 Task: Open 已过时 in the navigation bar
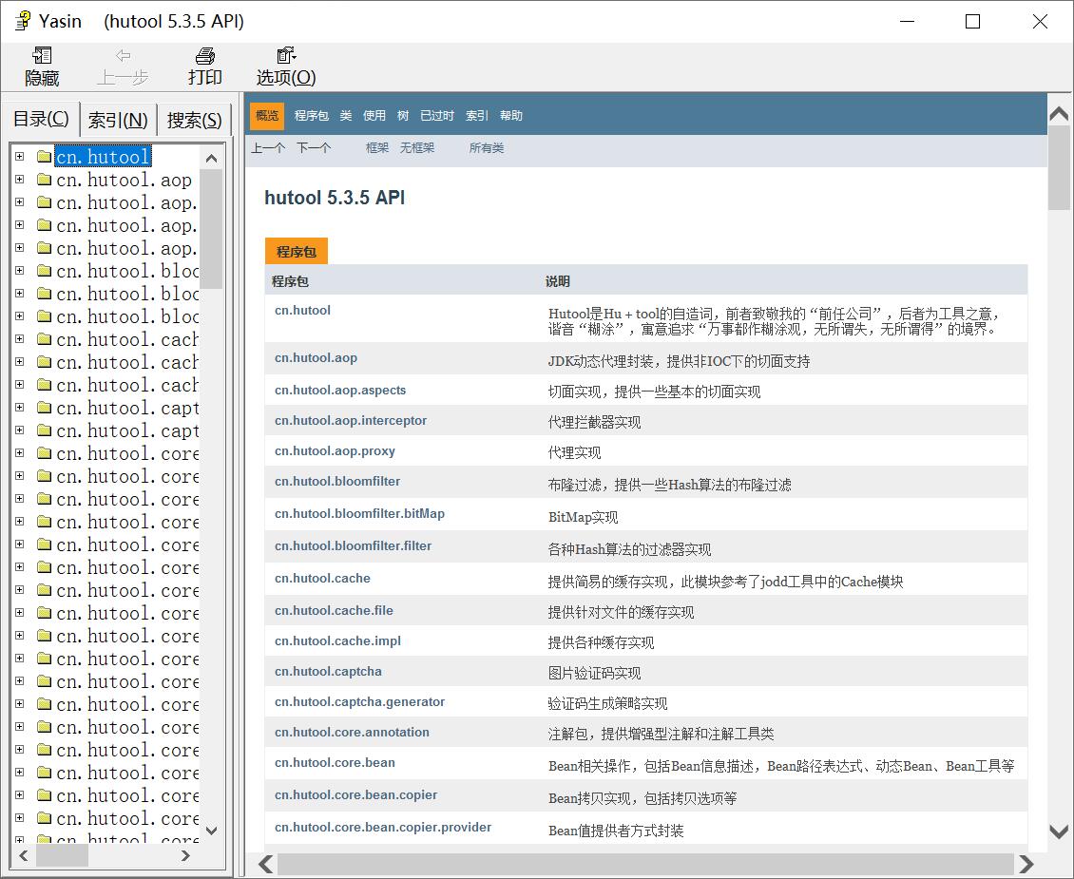[x=437, y=116]
